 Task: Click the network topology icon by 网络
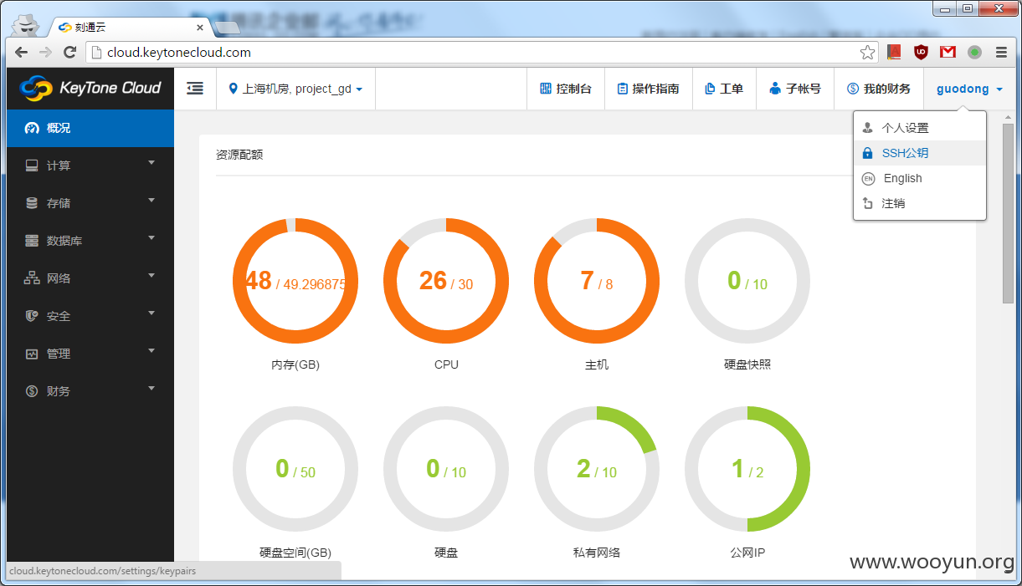[32, 278]
